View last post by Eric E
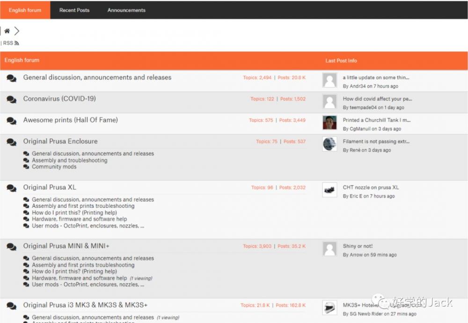This screenshot has height=323, width=468. click(x=369, y=196)
